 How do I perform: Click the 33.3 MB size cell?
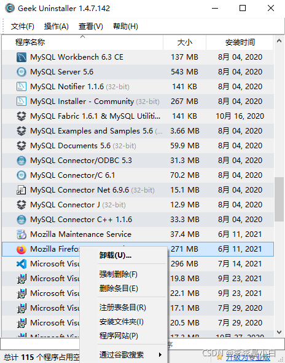click(185, 220)
